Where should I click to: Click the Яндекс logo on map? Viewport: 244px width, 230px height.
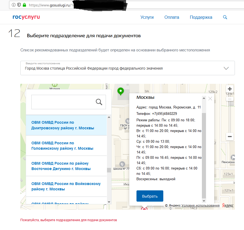click(x=228, y=206)
